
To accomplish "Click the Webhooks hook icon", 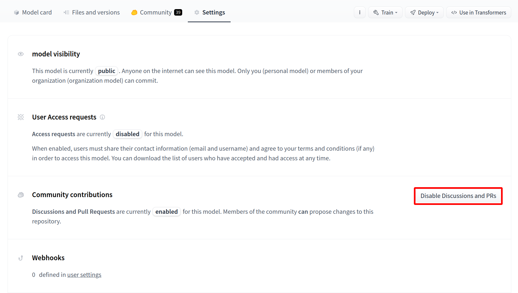I will click(21, 258).
